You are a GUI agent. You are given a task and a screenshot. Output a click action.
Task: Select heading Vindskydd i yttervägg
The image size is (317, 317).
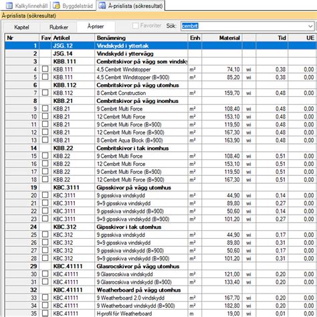[x=125, y=54]
